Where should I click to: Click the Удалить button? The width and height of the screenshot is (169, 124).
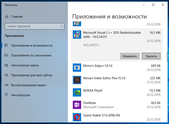tap(151, 56)
